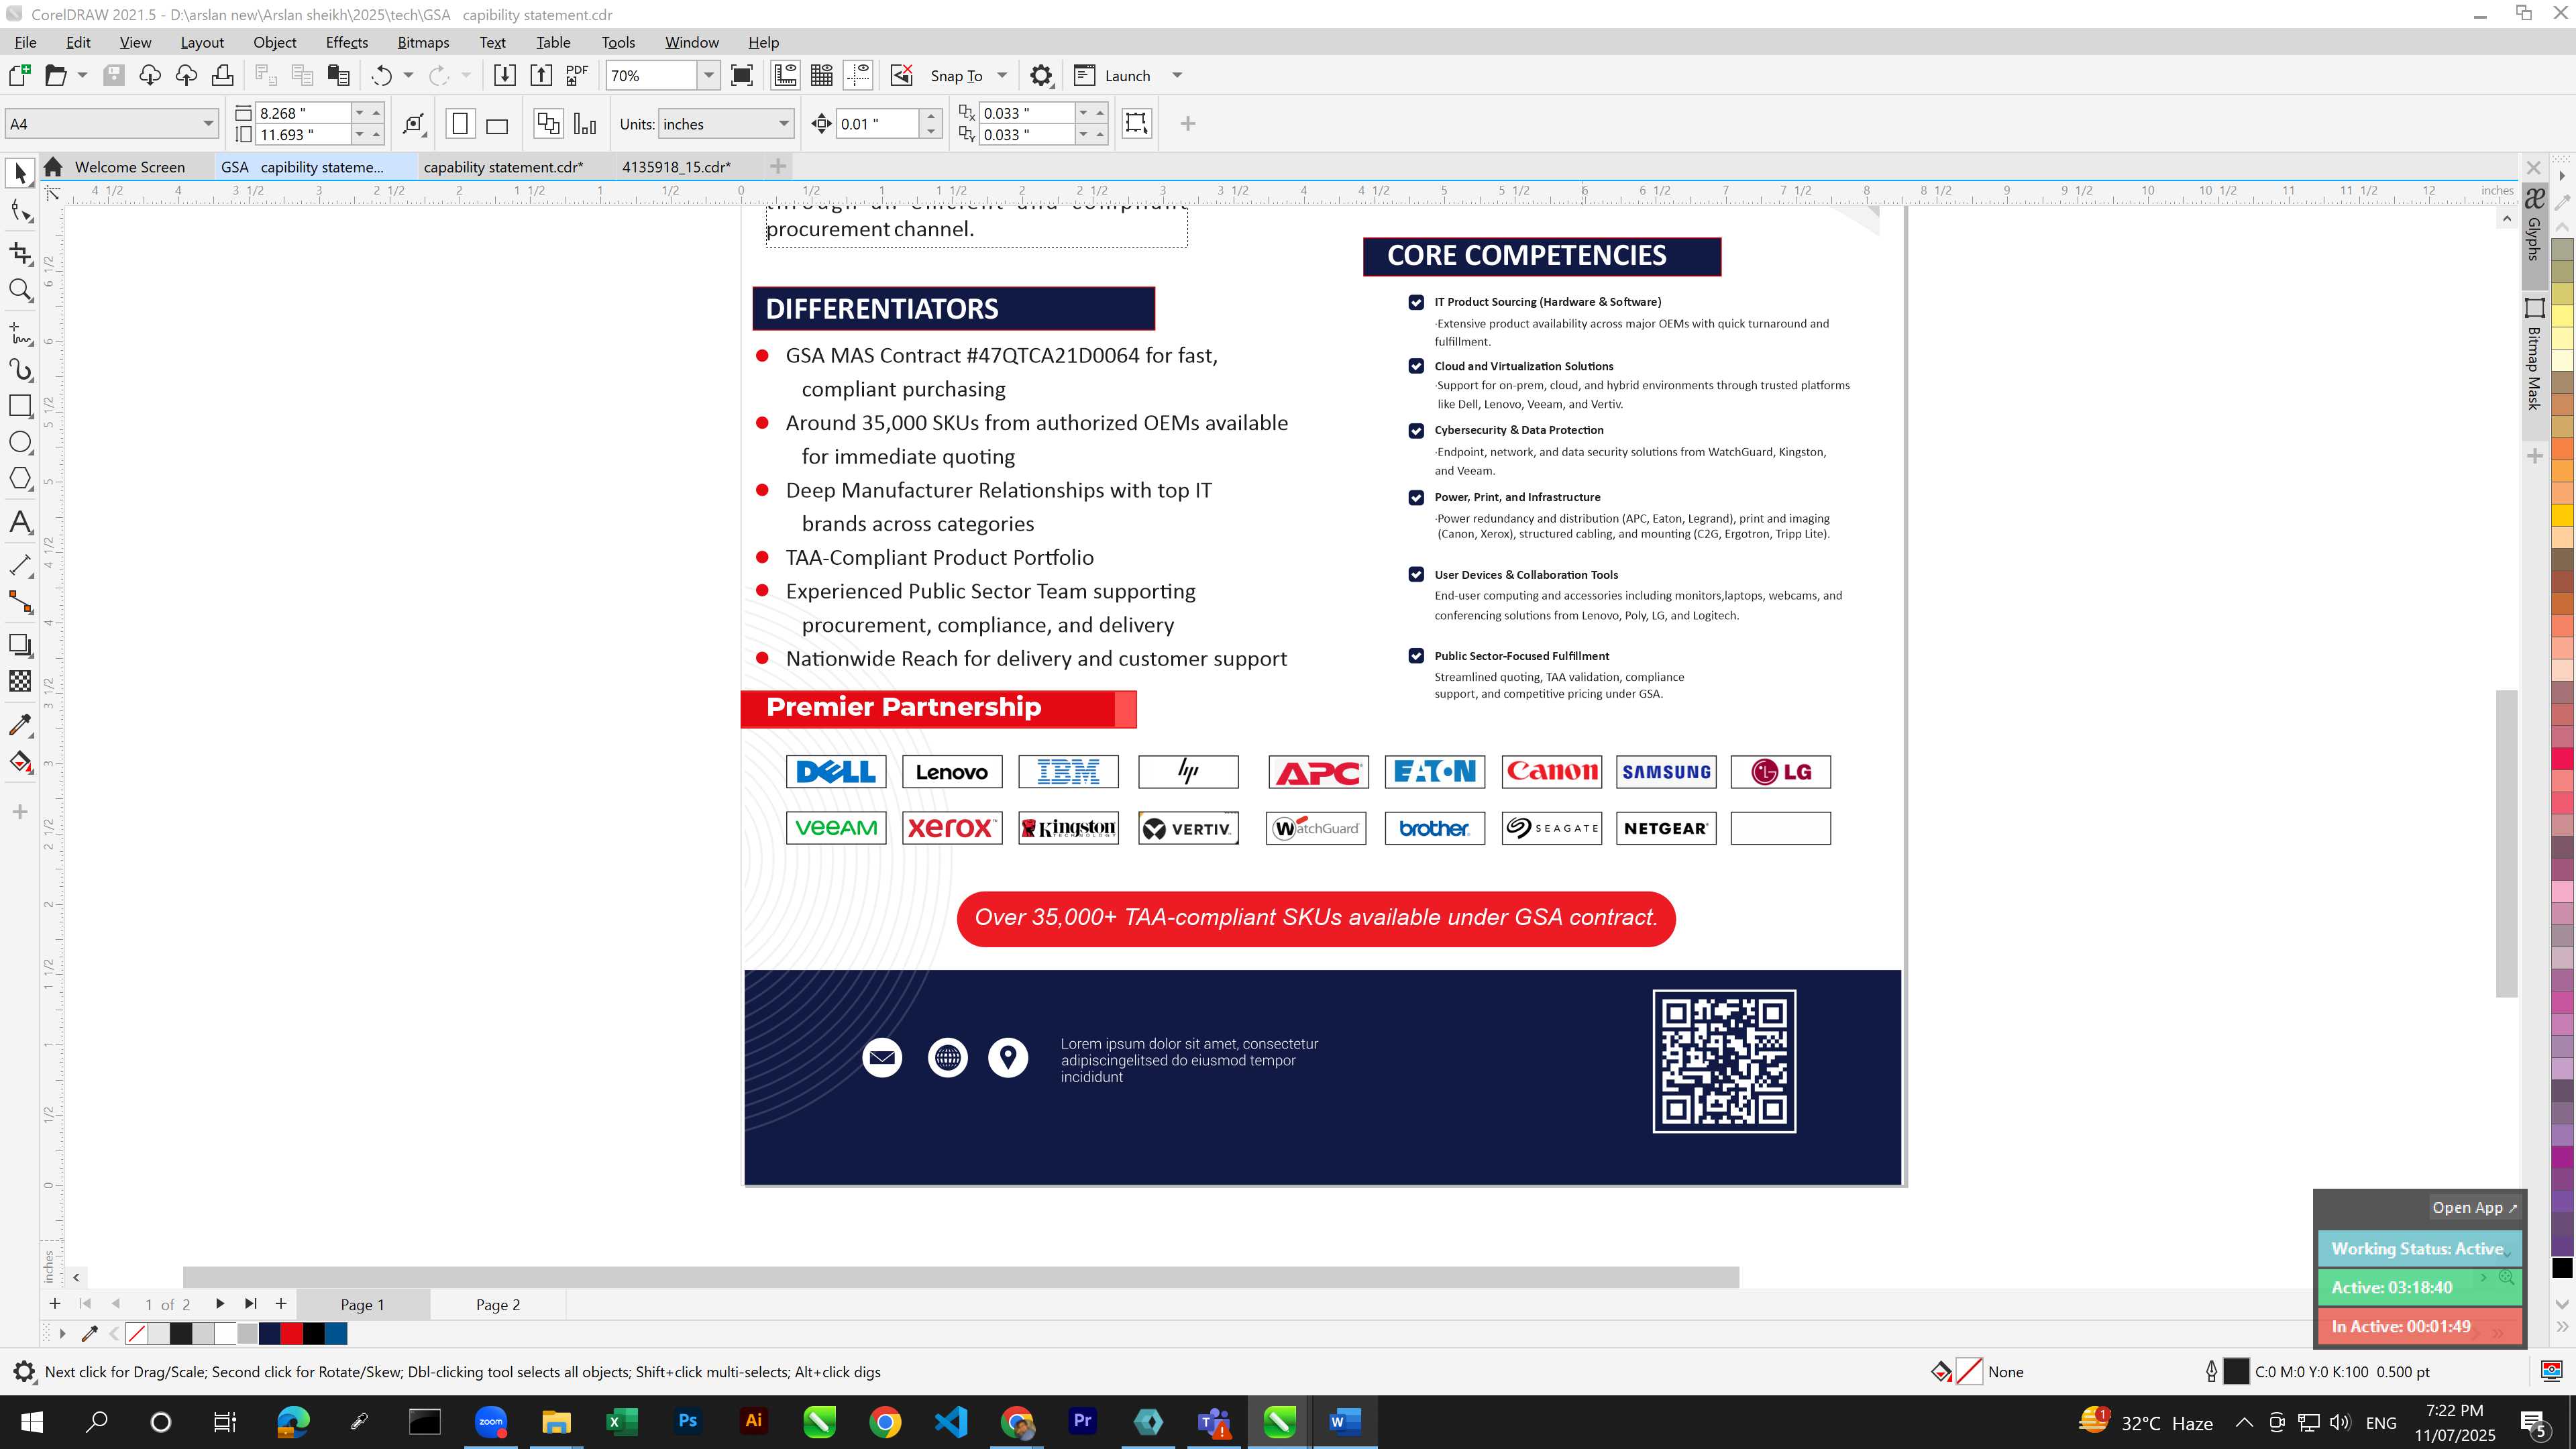
Task: Choose the no-color swatch in document palette
Action: [137, 1333]
